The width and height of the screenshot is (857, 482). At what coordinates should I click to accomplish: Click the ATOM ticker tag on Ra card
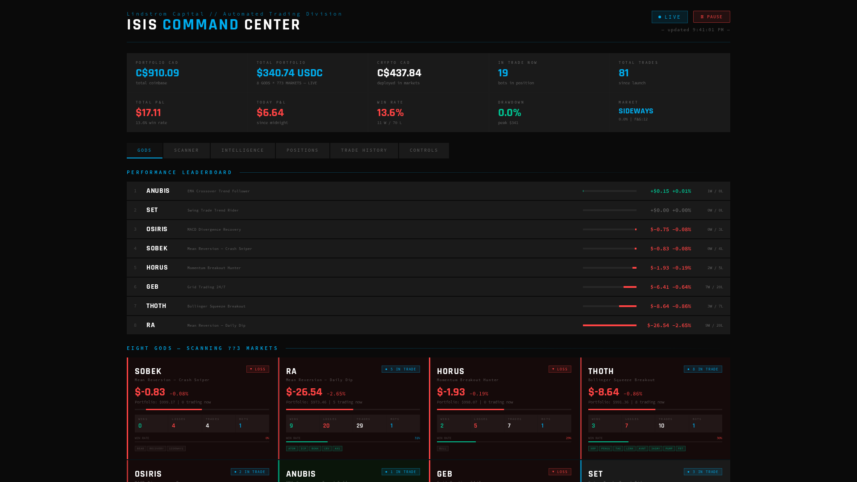click(x=292, y=449)
